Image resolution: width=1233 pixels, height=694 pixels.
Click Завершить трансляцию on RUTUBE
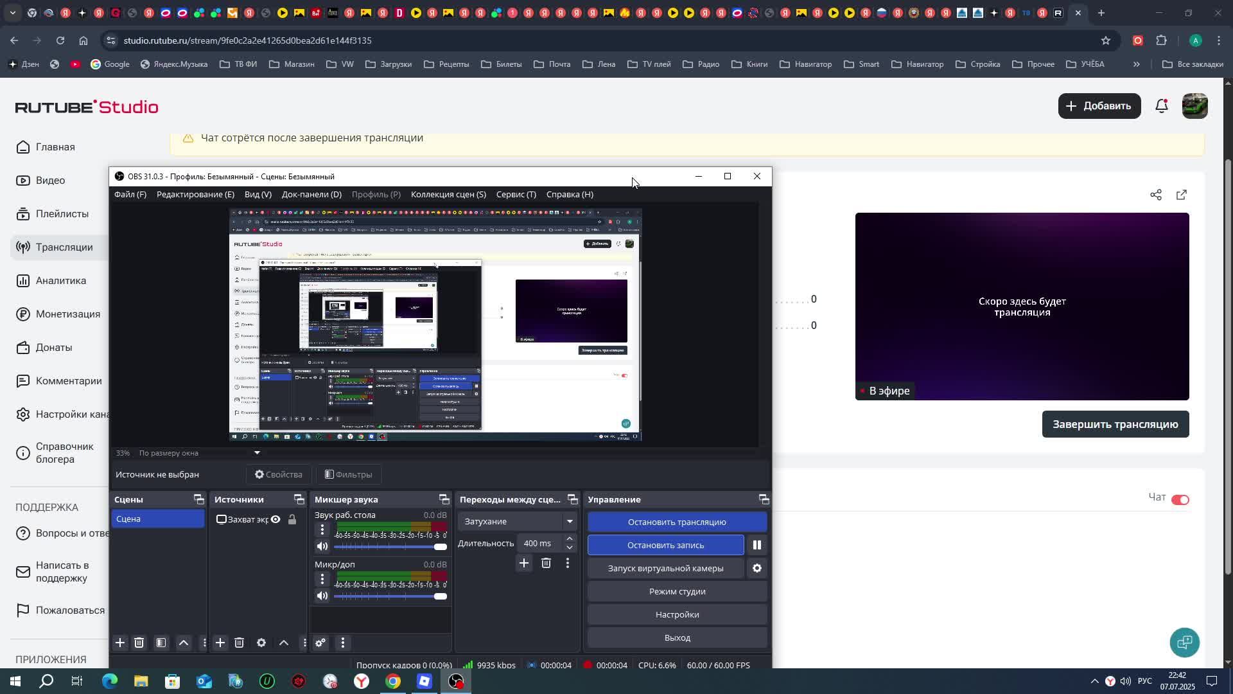point(1115,424)
